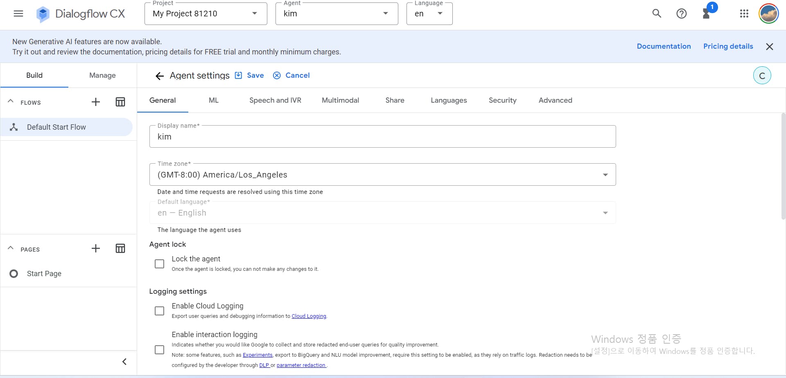
Task: Click the Cancel circle-x icon
Action: (x=277, y=75)
